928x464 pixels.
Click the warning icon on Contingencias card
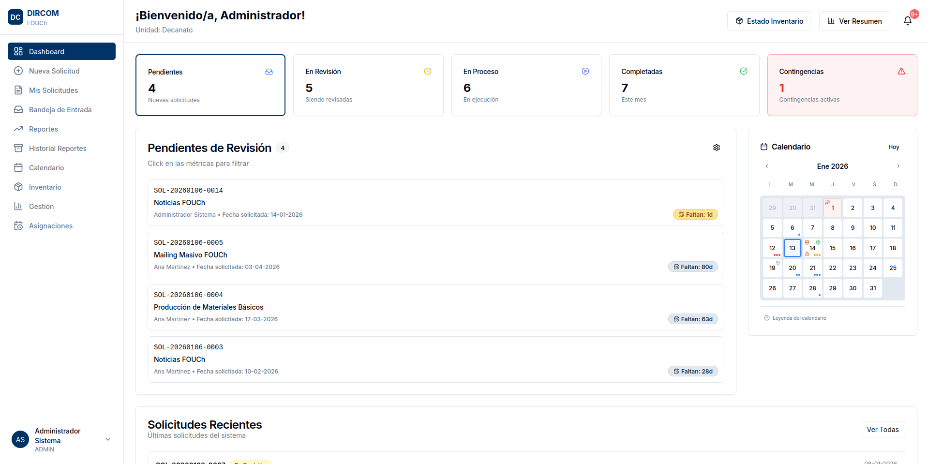pos(901,71)
